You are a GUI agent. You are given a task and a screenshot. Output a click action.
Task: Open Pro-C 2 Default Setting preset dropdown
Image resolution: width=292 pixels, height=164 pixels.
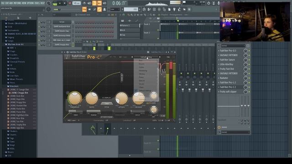(x=146, y=57)
